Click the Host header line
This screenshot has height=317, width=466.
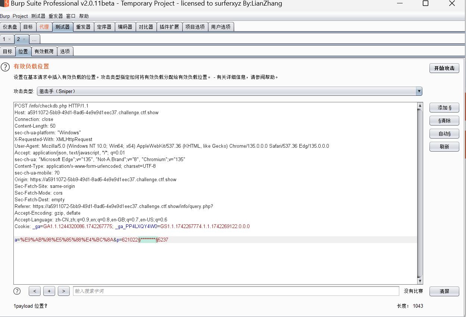86,112
